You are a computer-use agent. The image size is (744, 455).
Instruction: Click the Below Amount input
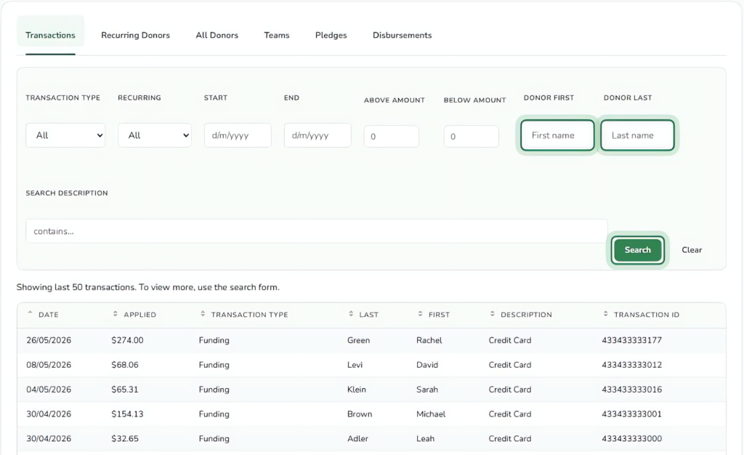coord(471,137)
